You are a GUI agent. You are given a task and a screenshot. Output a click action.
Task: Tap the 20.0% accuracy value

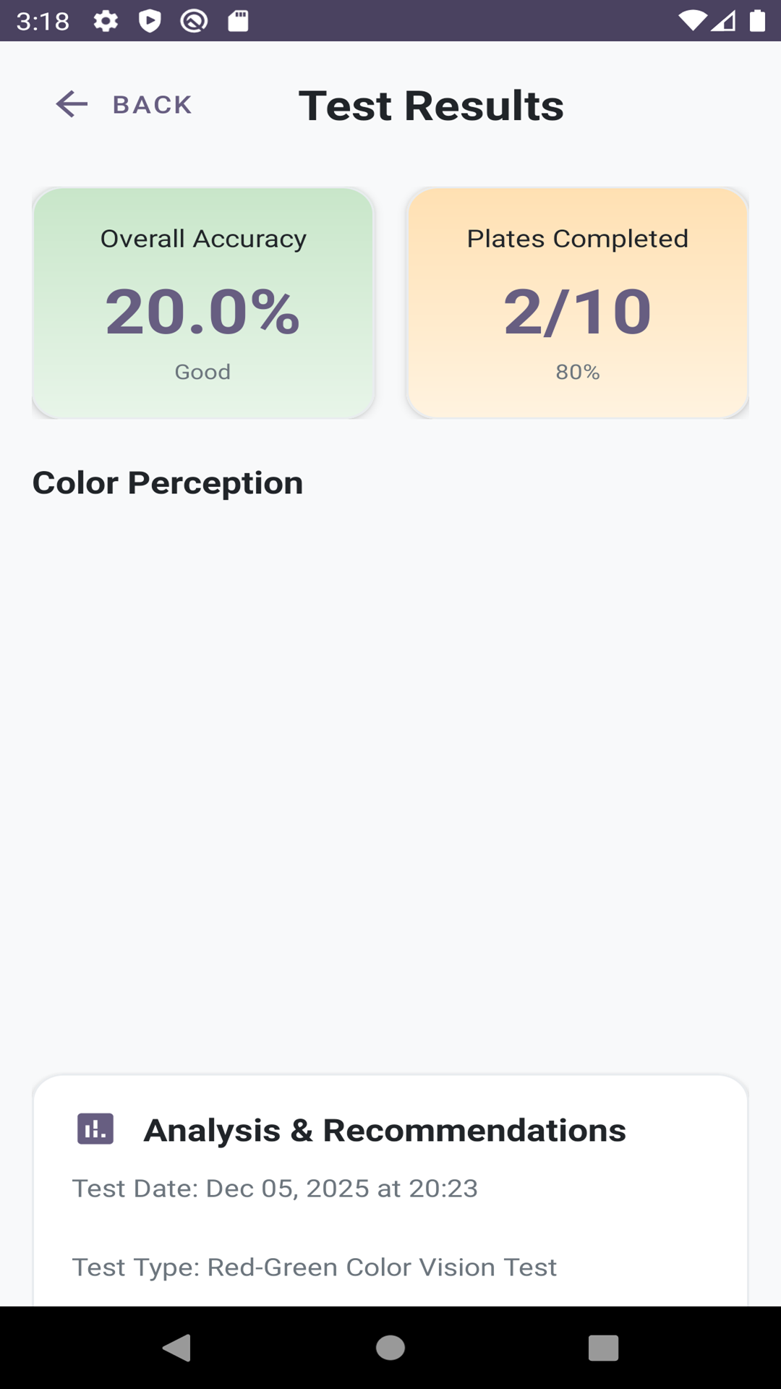202,312
